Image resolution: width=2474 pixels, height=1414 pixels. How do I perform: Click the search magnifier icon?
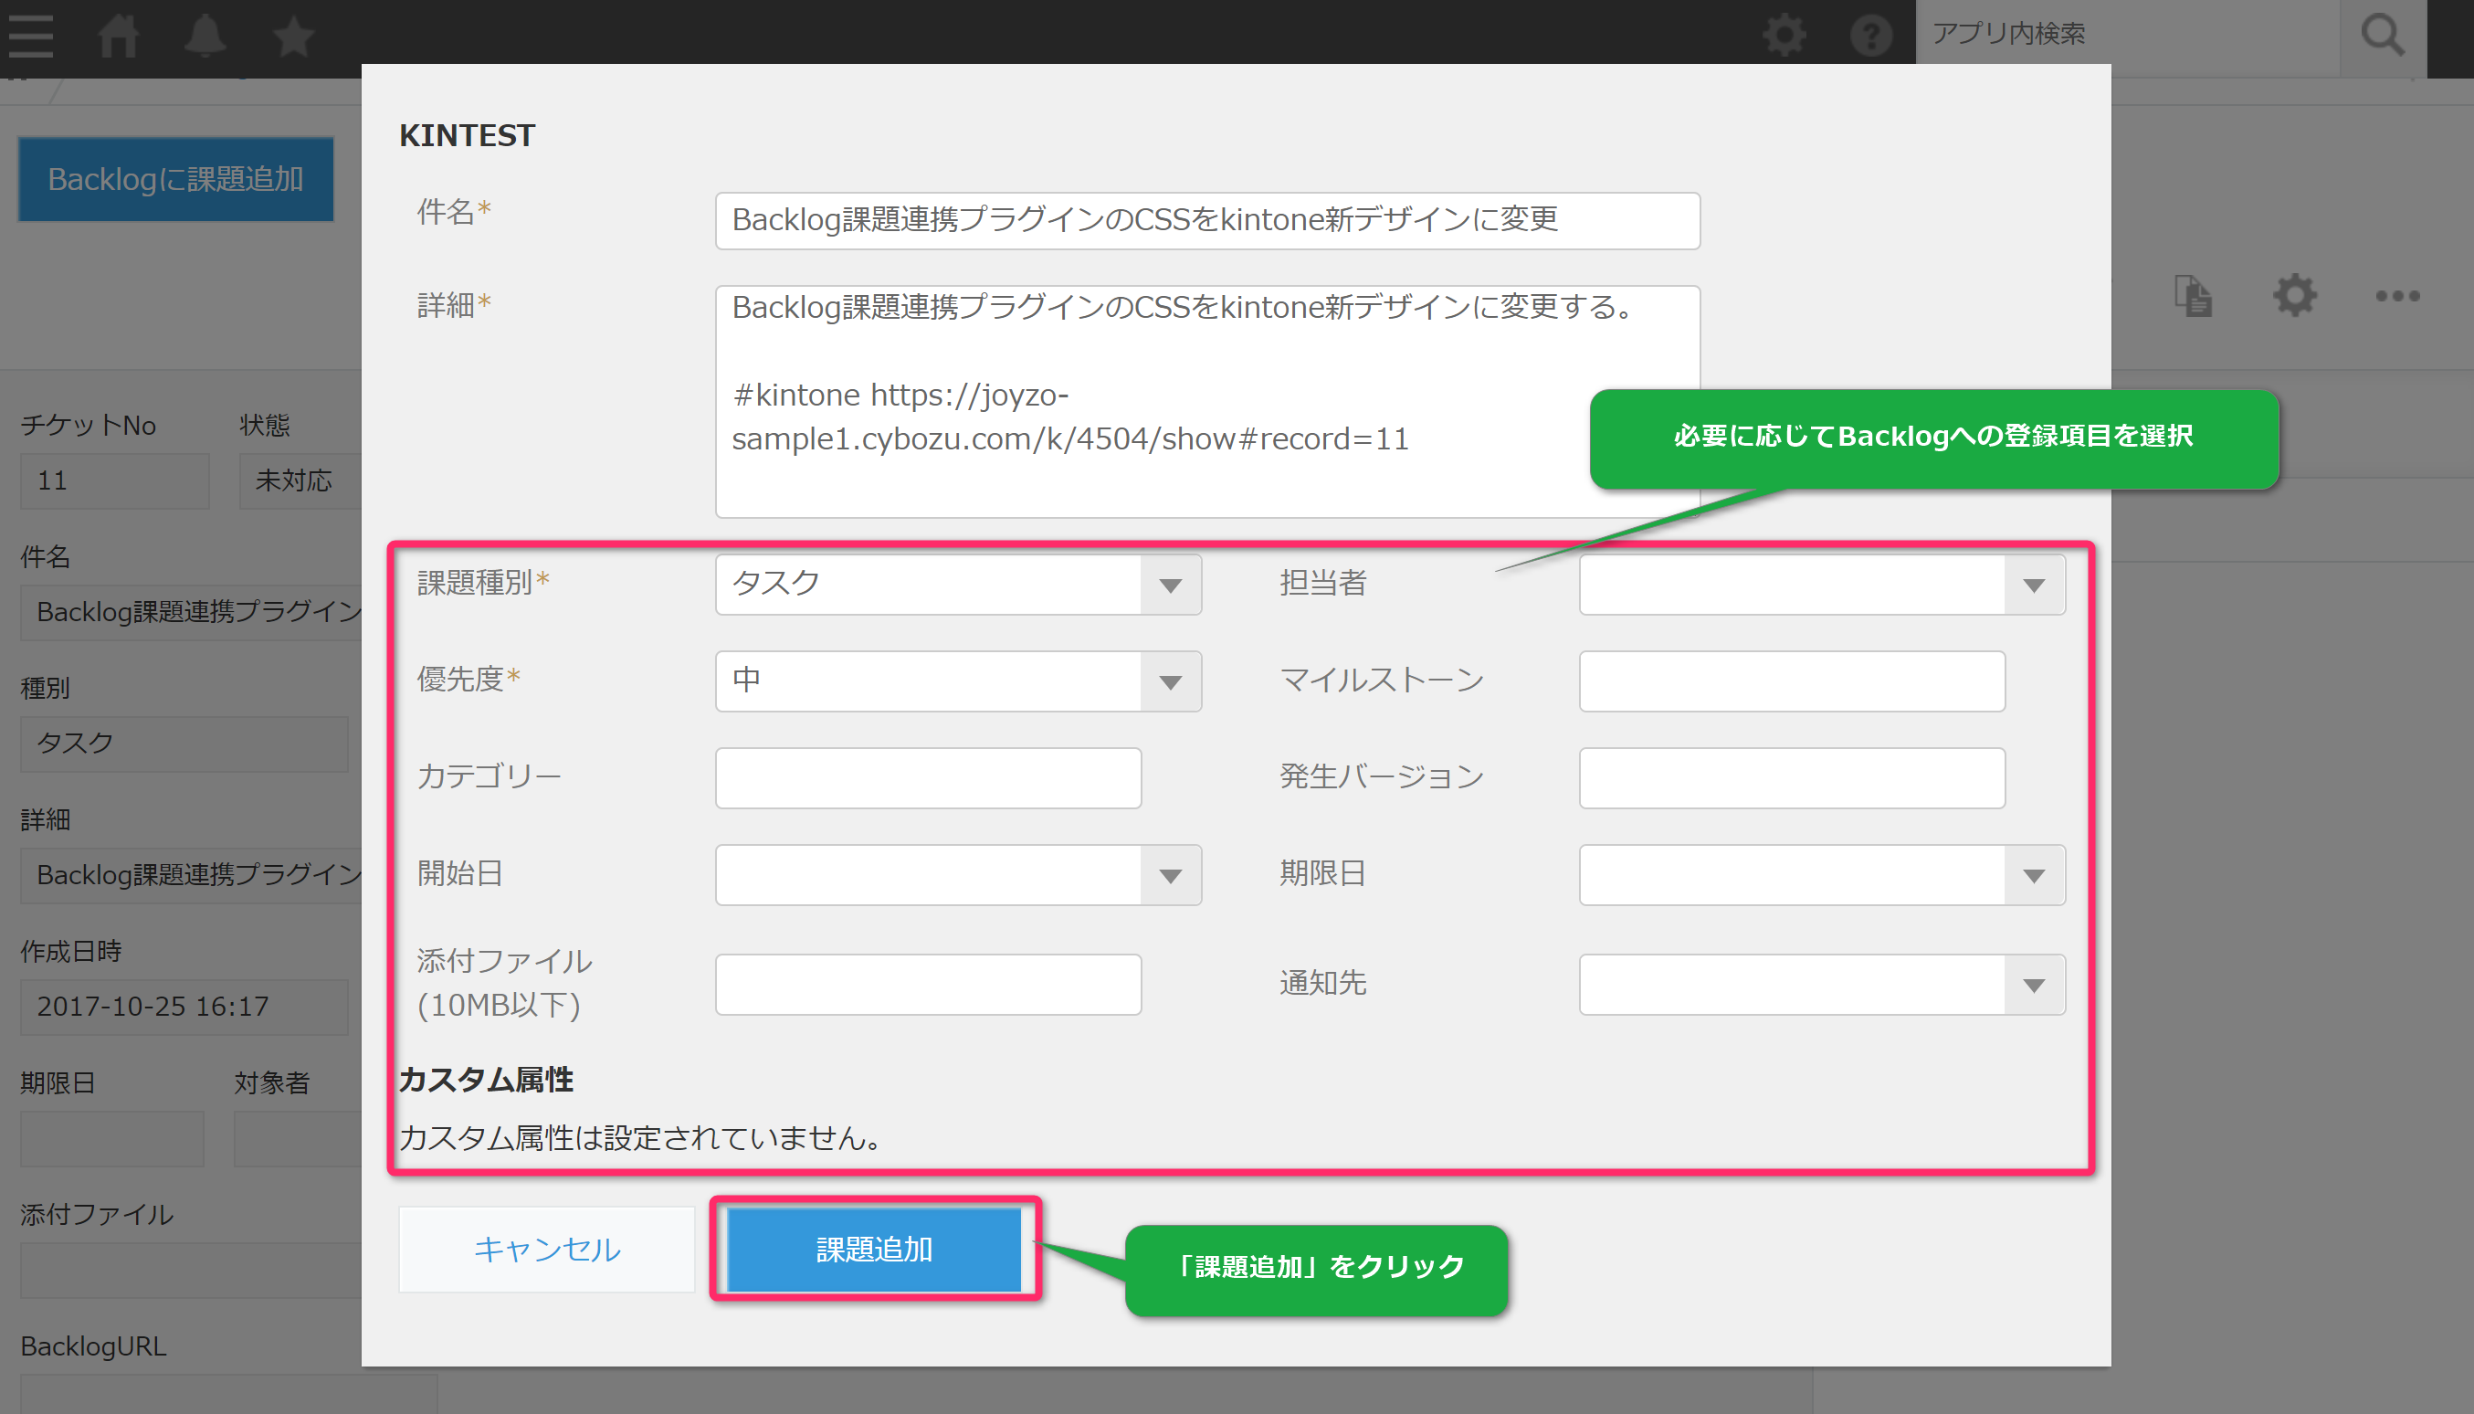[x=2383, y=36]
